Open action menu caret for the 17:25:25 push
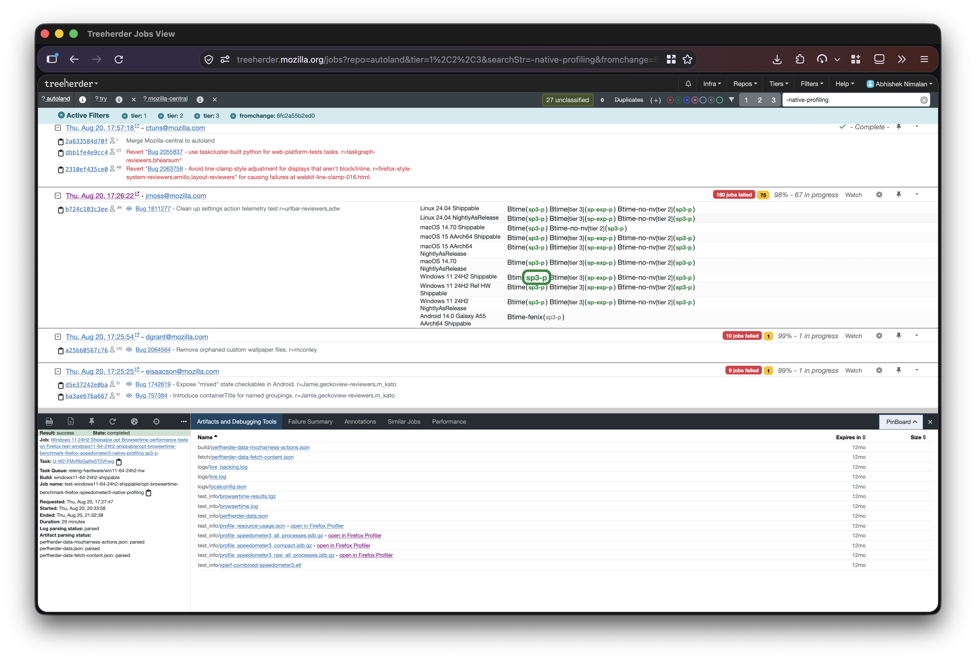The width and height of the screenshot is (976, 661). click(x=917, y=370)
